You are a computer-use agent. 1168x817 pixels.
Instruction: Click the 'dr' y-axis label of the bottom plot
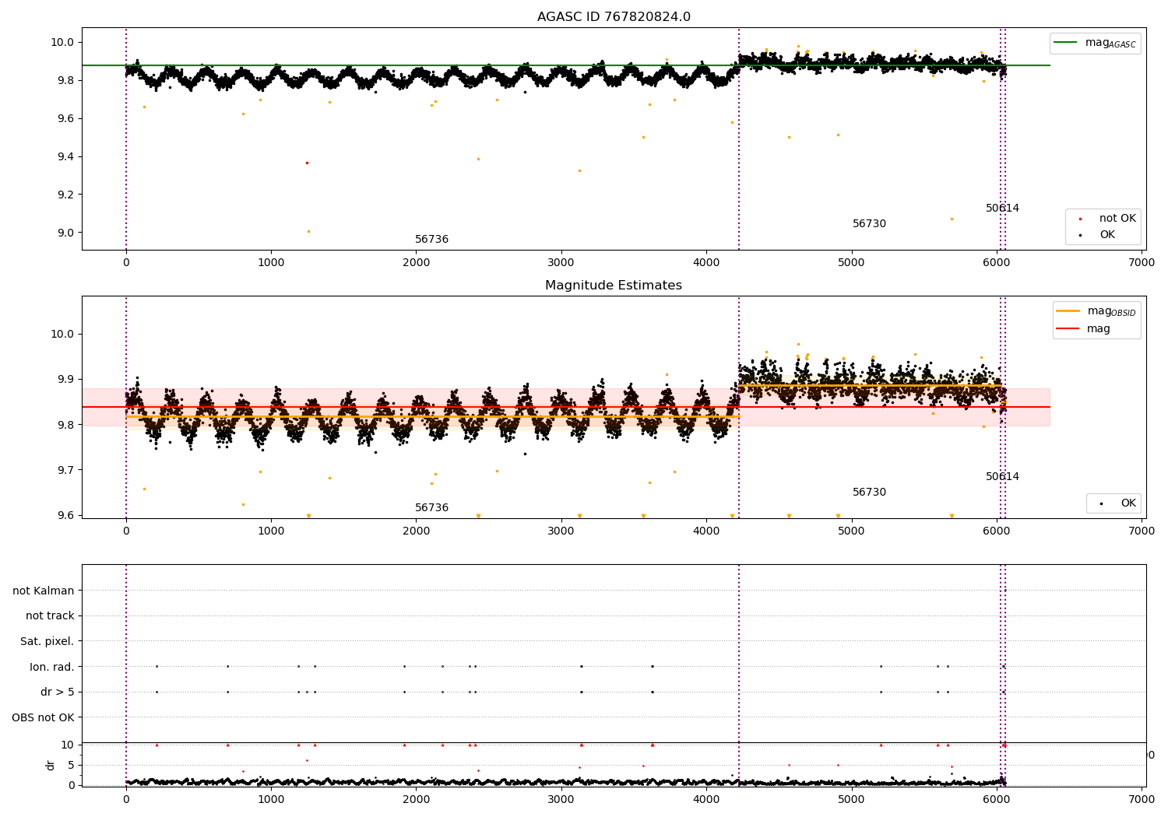51,765
